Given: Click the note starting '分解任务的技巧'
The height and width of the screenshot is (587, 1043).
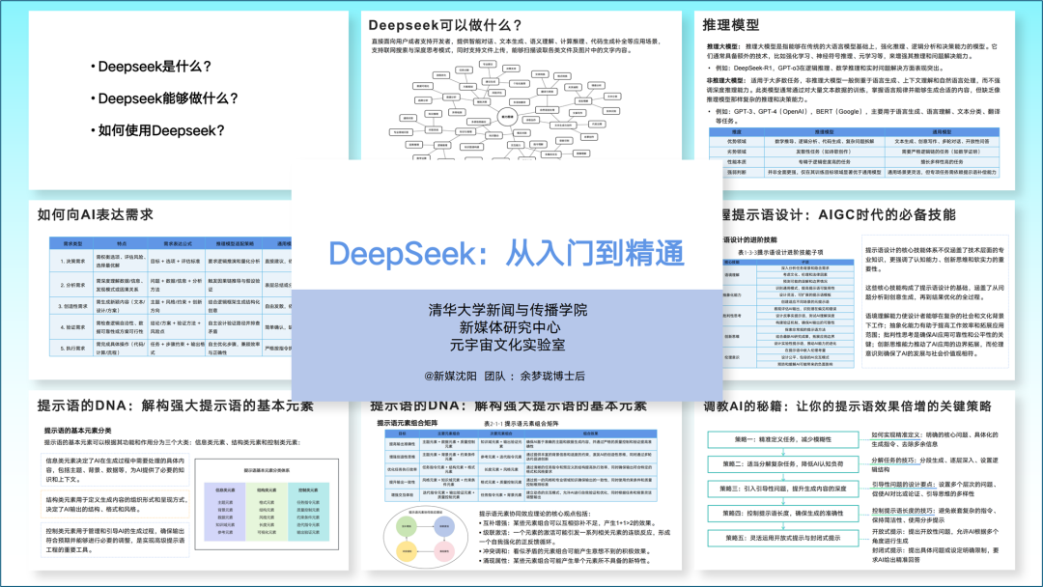Looking at the screenshot, I should [x=935, y=464].
